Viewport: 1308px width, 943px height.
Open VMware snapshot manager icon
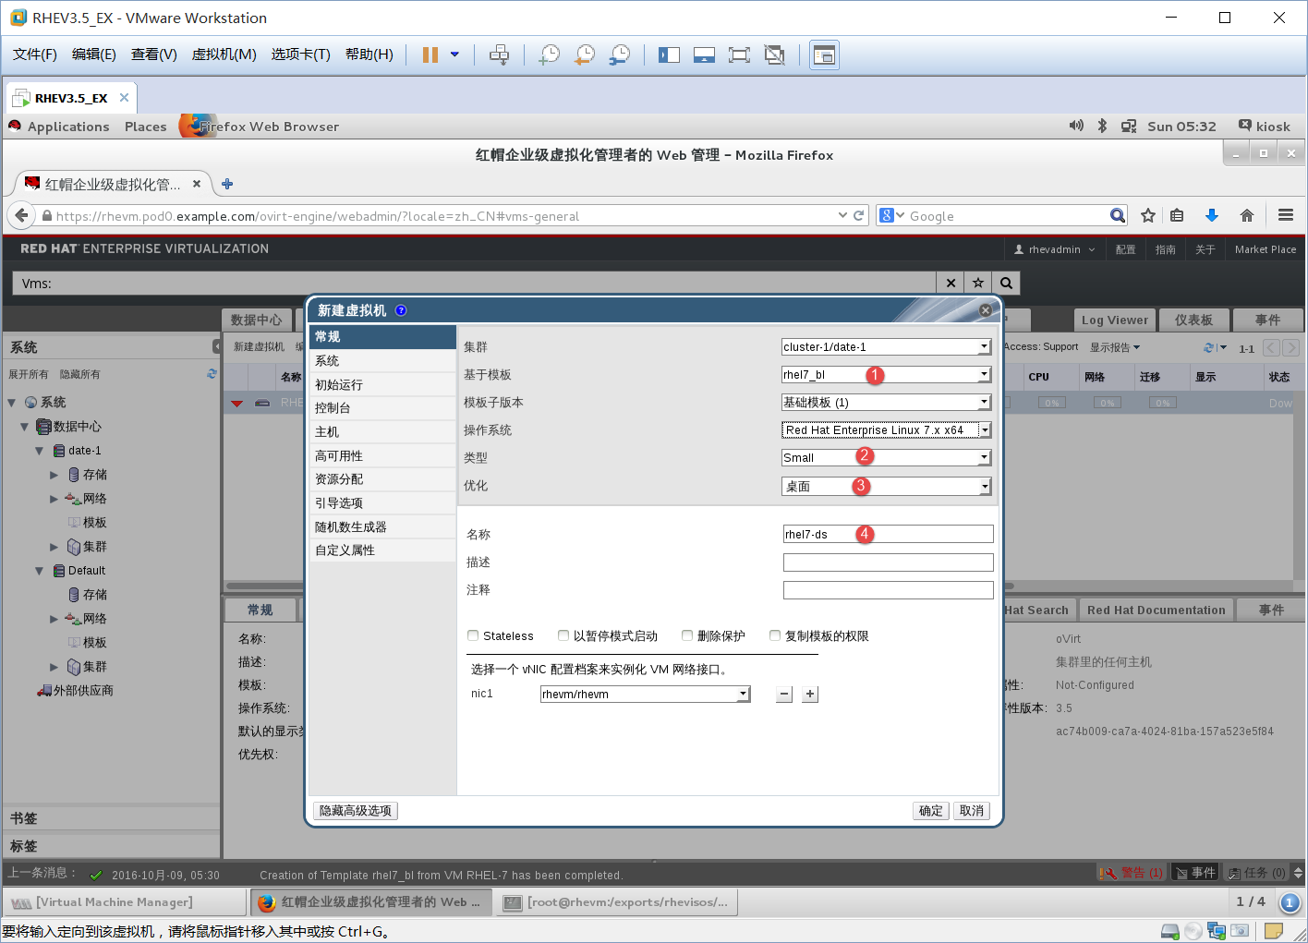tap(619, 54)
